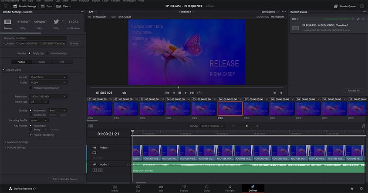Adjust the timeline zoom slider

[x=247, y=126]
